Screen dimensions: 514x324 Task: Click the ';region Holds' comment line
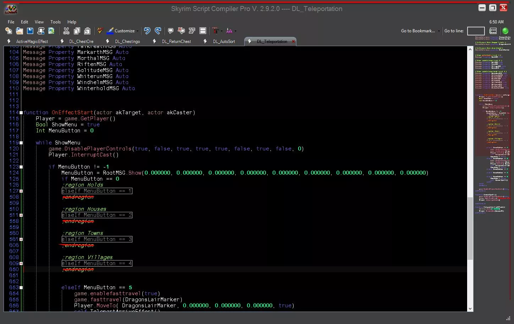click(x=82, y=185)
